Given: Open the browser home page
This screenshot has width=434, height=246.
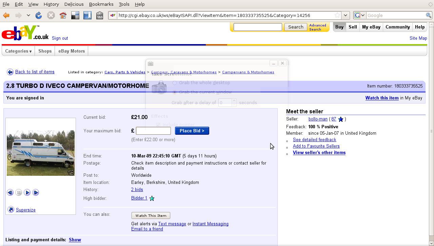Looking at the screenshot, I should pos(63,15).
